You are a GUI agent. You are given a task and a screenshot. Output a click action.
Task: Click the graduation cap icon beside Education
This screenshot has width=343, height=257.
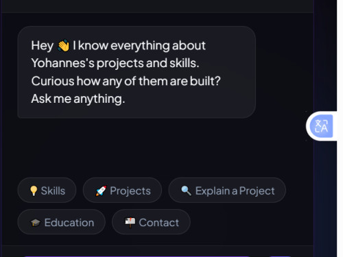[36, 223]
